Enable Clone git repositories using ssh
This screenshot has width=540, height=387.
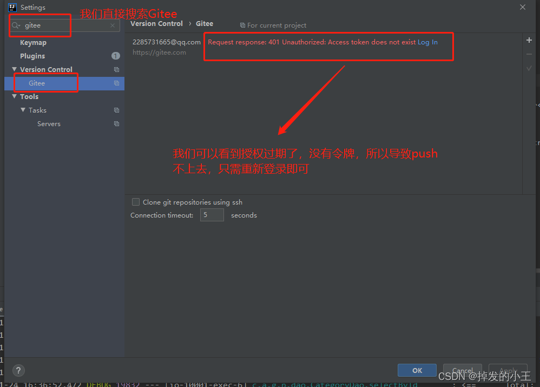(136, 202)
